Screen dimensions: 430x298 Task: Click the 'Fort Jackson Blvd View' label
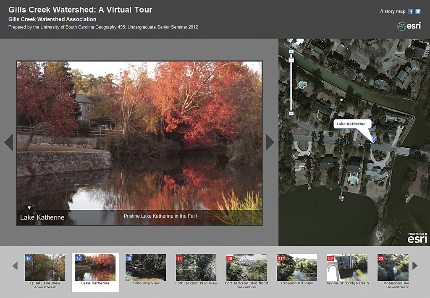197,283
